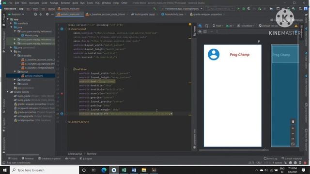Click orientation for preview icon
Screen dimensions: 310x174
[x=207, y=26]
